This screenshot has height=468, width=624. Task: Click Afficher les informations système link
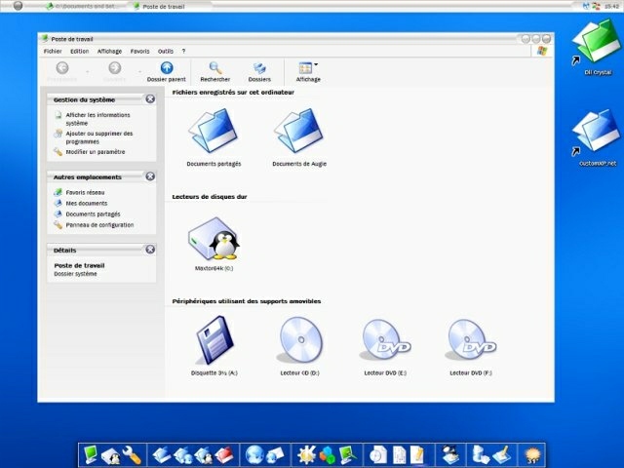tap(97, 119)
